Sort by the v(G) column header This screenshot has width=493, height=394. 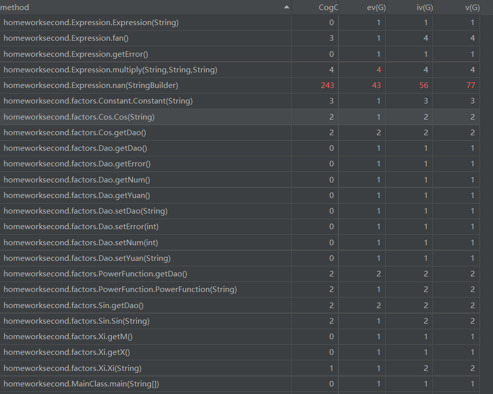(472, 8)
